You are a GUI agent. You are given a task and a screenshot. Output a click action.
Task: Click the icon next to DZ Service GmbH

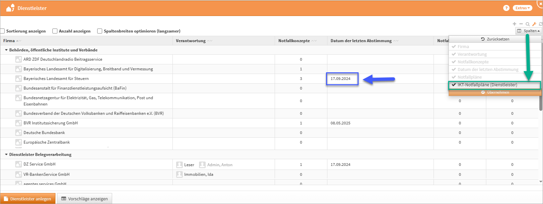click(x=19, y=164)
